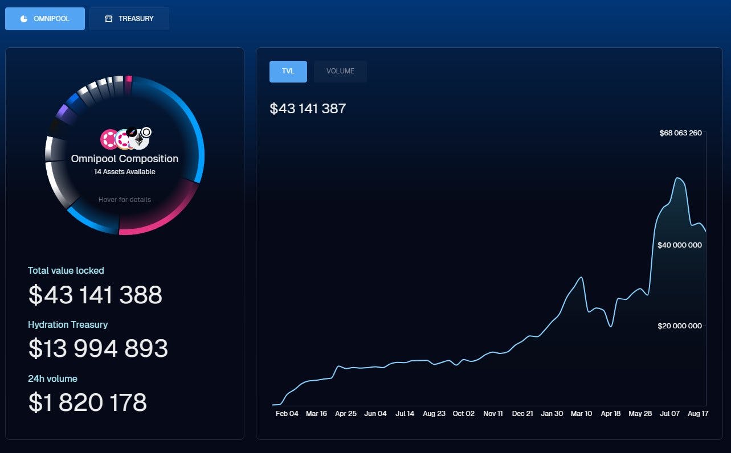The width and height of the screenshot is (731, 453).
Task: Click the Dec 21 date label
Action: coord(522,414)
